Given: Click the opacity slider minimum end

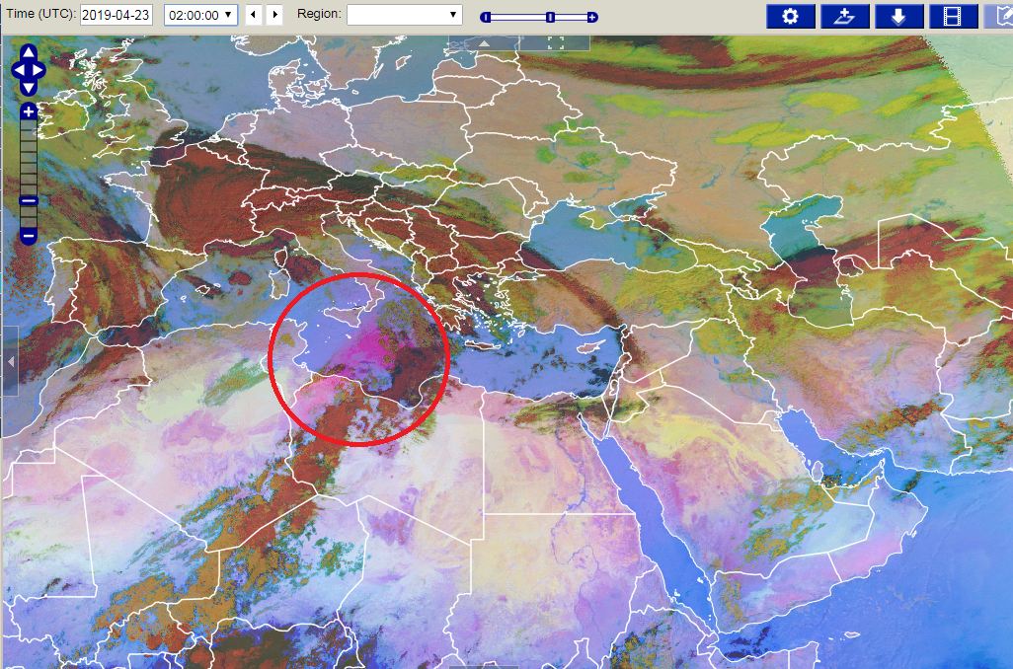Looking at the screenshot, I should 485,18.
